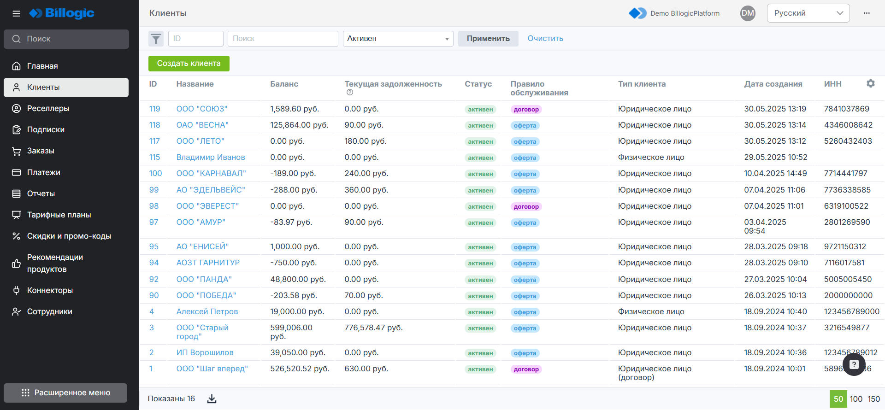The image size is (885, 410).
Task: Open client ООО "КАРНАВАЛ" link
Action: coord(211,174)
